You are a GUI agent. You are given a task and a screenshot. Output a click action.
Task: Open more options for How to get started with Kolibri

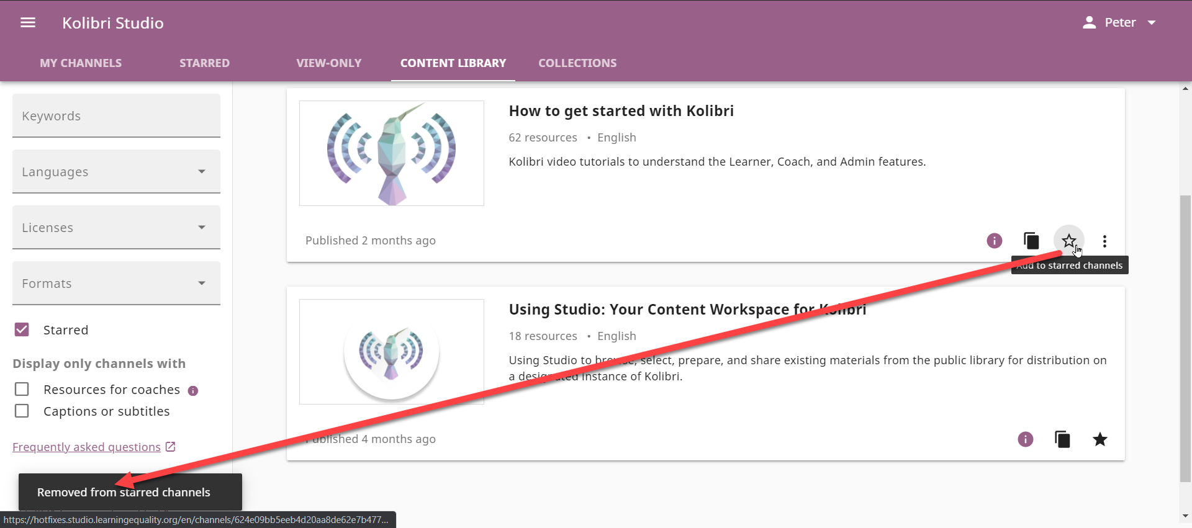(1104, 241)
